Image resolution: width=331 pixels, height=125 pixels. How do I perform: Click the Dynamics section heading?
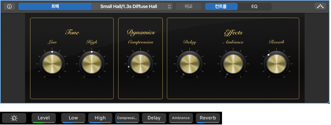pyautogui.click(x=141, y=32)
